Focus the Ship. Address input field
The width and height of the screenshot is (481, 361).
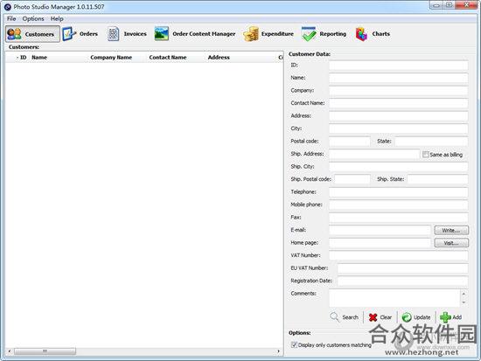click(x=374, y=154)
